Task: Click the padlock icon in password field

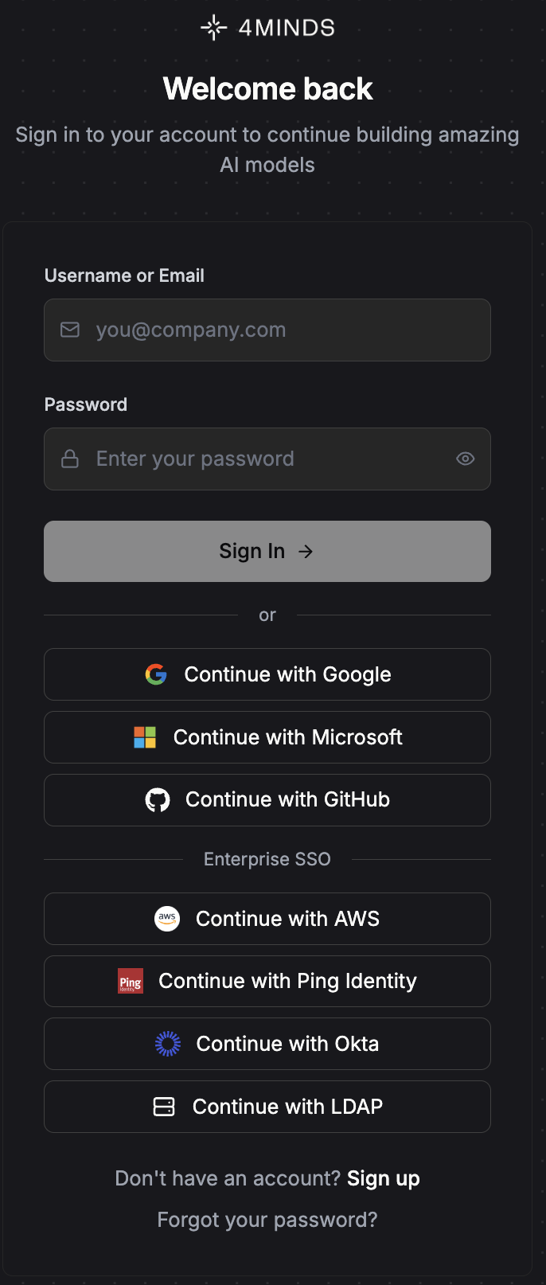Action: pyautogui.click(x=70, y=459)
